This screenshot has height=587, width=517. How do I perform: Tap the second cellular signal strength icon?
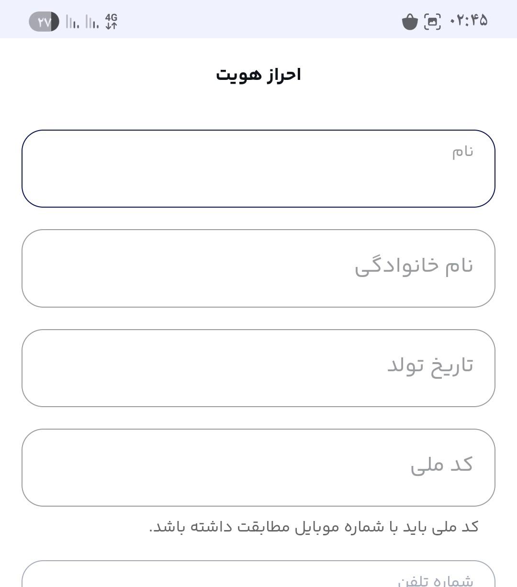tap(92, 22)
